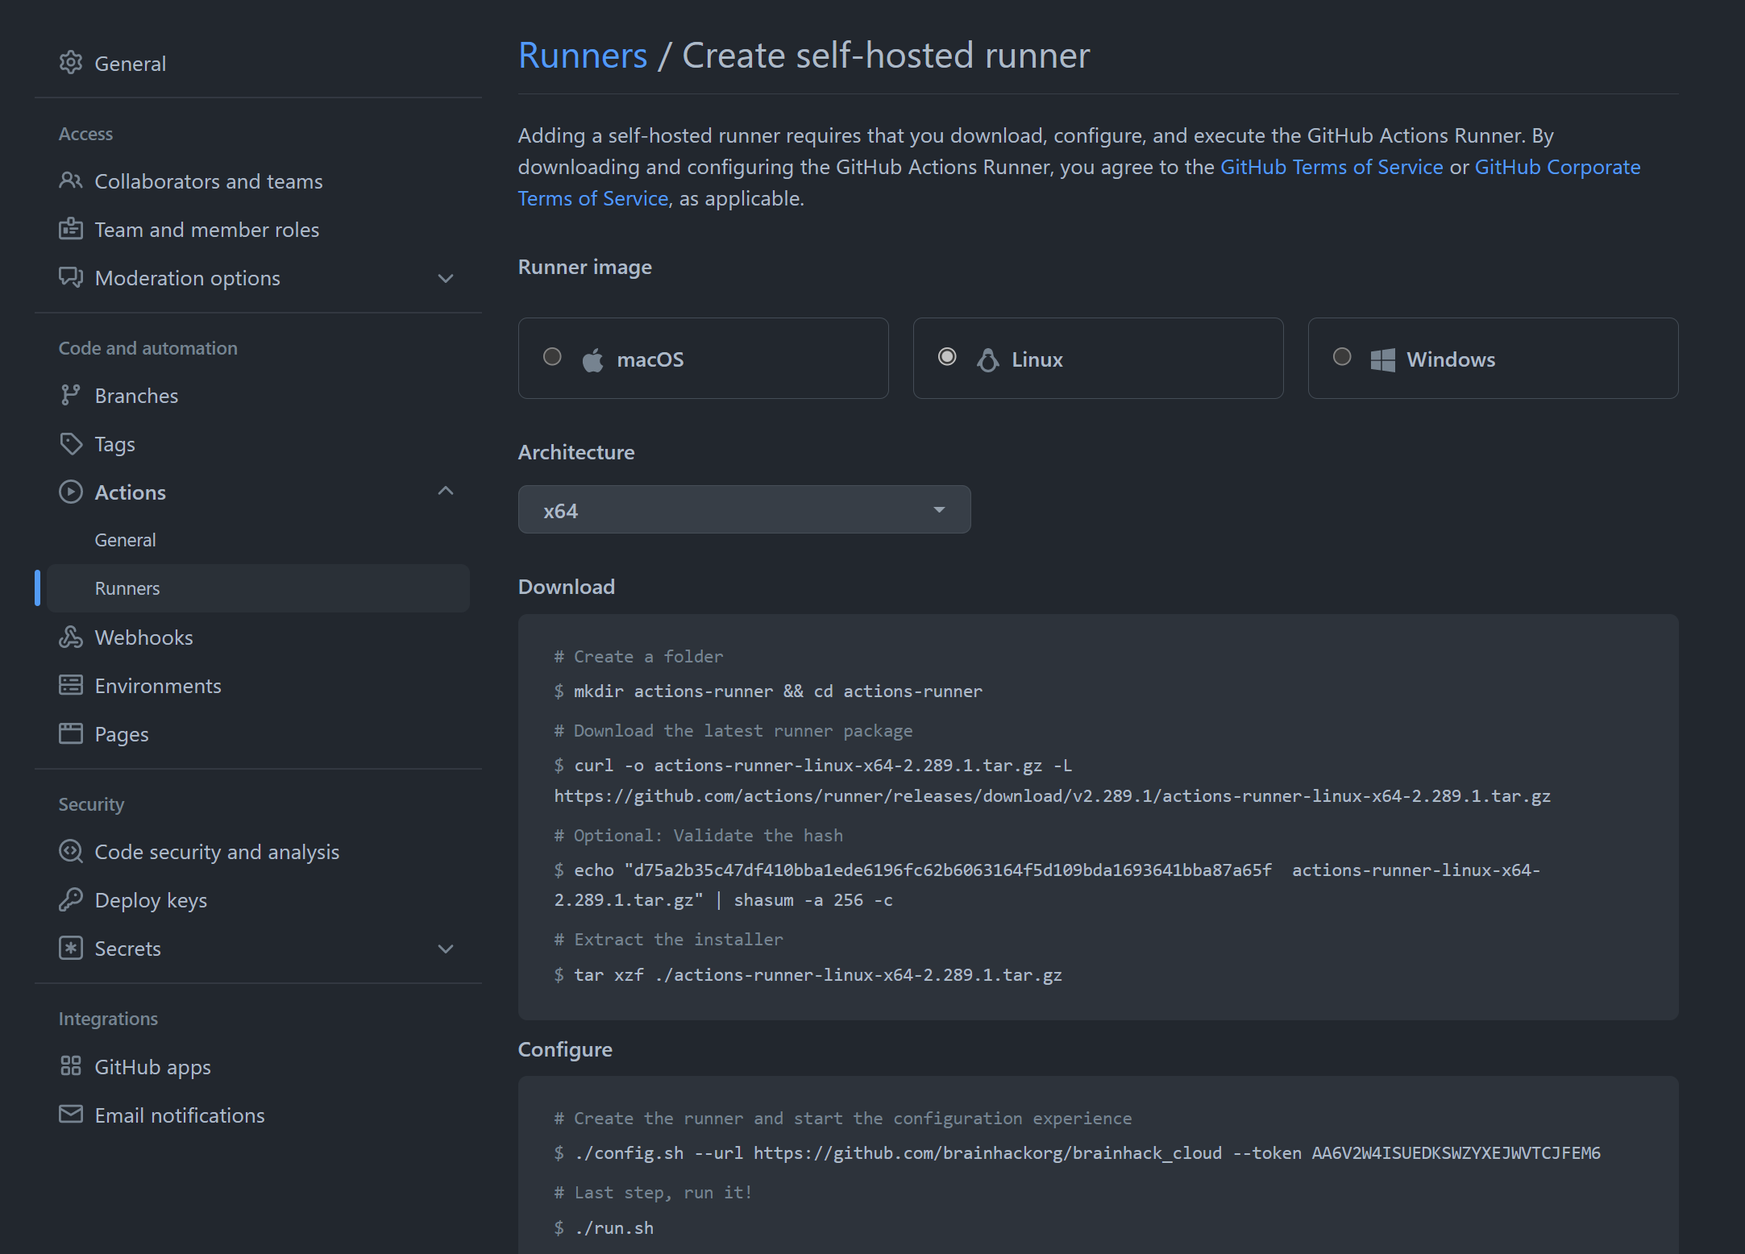
Task: Click the Environments server icon
Action: coord(71,685)
